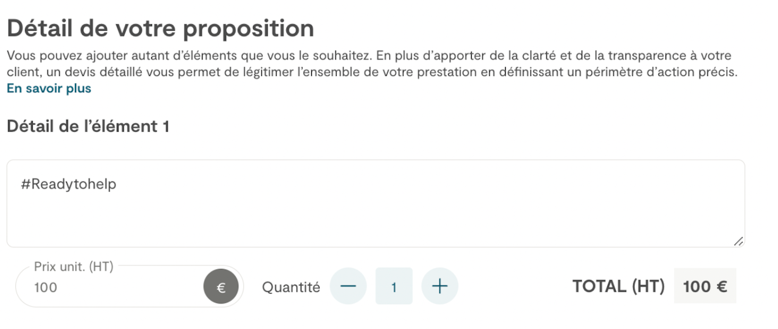Click the word "transparence" in the description
The image size is (778, 329).
657,56
